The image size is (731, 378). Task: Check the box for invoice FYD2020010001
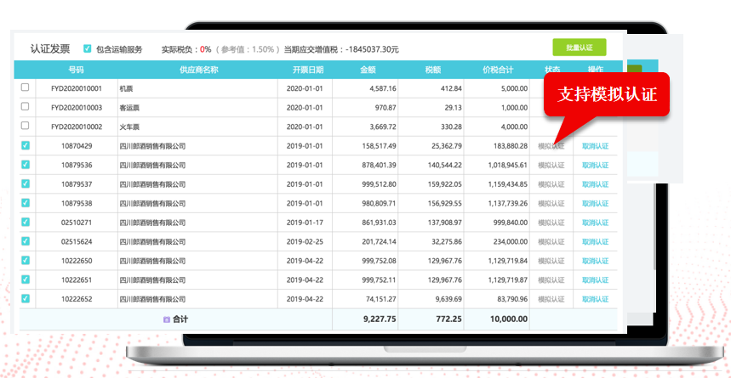(x=25, y=87)
